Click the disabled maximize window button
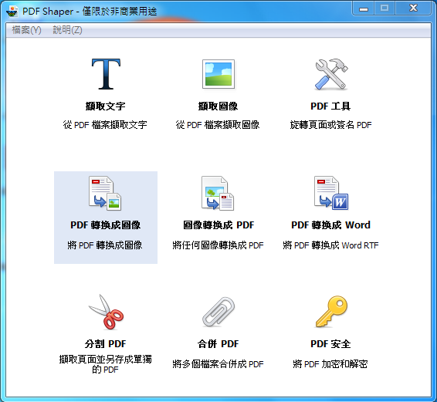Screen dimensions: 437x402 click(384, 8)
